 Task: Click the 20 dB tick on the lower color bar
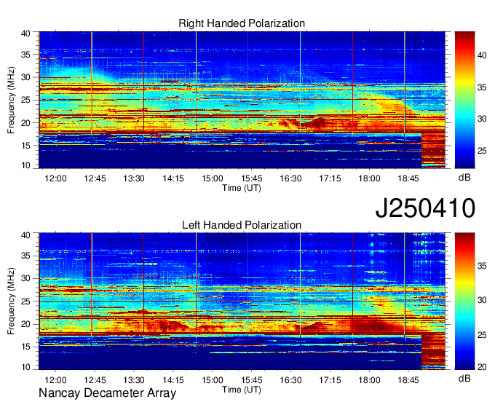pos(482,367)
